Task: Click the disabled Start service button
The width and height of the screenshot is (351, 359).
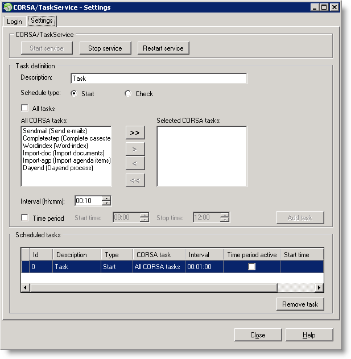Action: pos(47,48)
